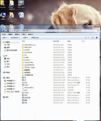
Task: Open the 共享 dropdown
Action: pyautogui.click(x=26, y=38)
